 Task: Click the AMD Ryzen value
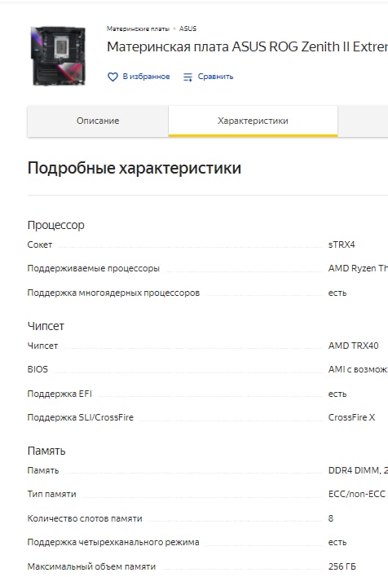click(x=358, y=268)
